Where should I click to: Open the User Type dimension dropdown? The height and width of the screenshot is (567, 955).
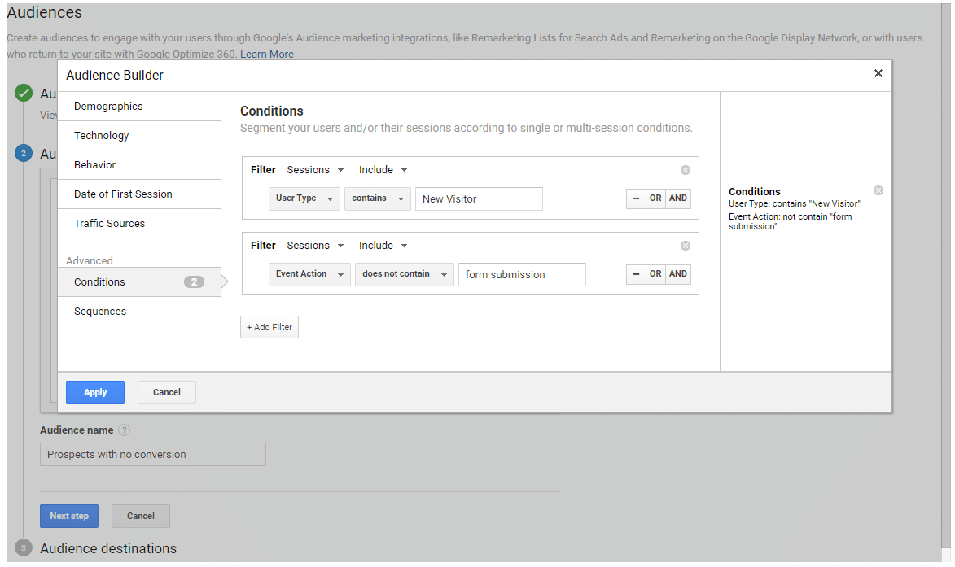(304, 198)
